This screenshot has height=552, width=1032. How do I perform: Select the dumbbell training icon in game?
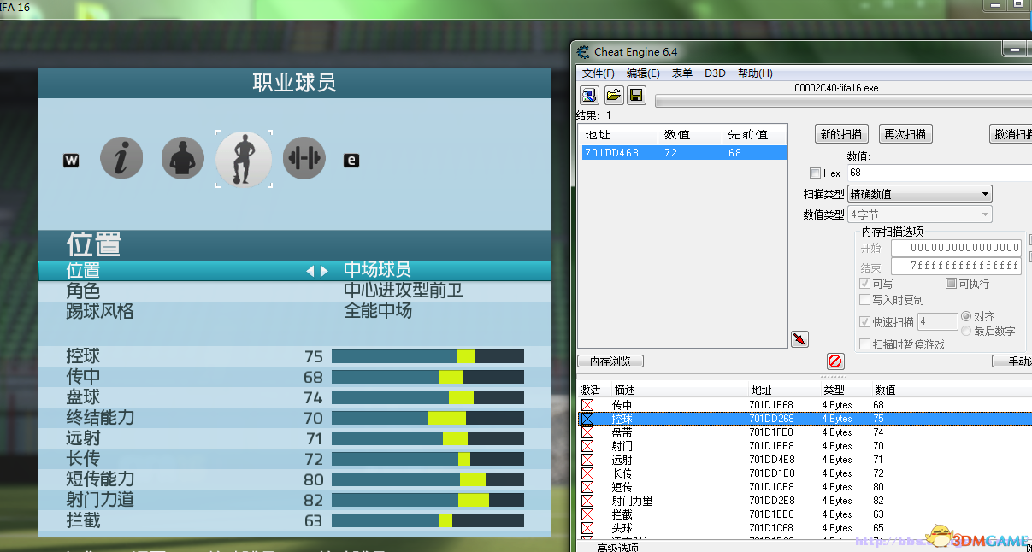[304, 158]
